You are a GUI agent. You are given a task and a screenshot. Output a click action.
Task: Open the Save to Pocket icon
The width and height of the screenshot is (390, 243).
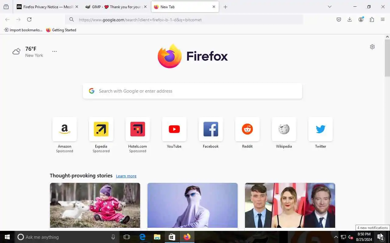(x=339, y=19)
